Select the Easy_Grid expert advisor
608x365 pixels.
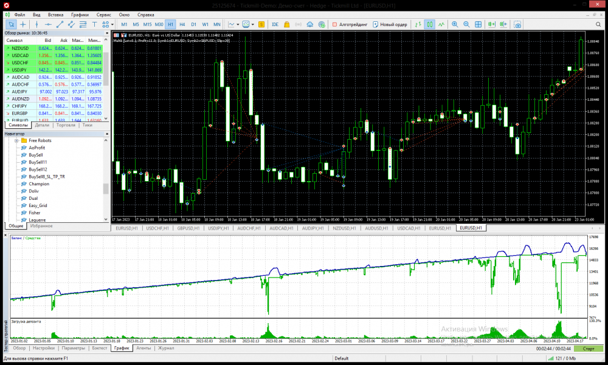coord(38,206)
